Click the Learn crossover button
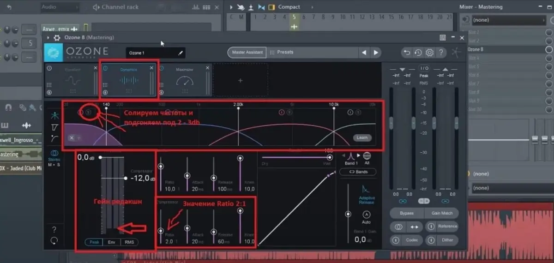 pyautogui.click(x=362, y=137)
